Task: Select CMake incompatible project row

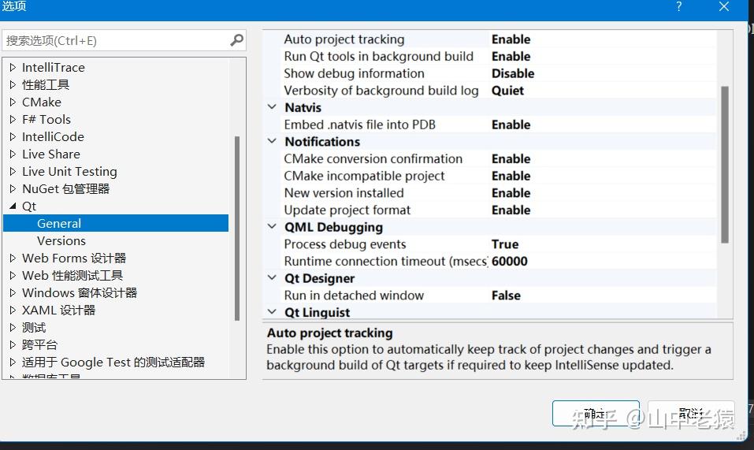Action: (x=497, y=176)
